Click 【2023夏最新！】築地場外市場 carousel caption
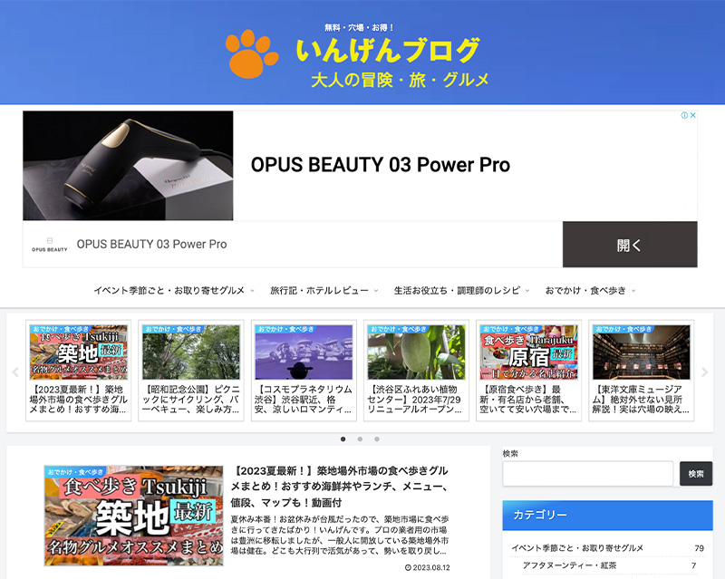This screenshot has height=579, width=725. click(79, 399)
